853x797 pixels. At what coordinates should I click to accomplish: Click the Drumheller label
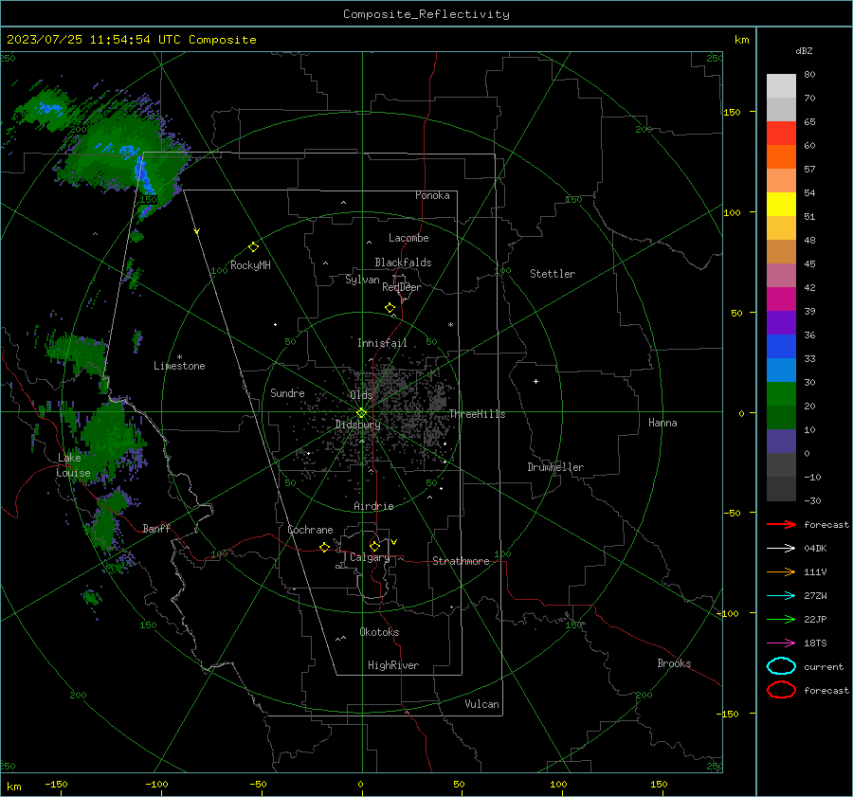point(555,467)
